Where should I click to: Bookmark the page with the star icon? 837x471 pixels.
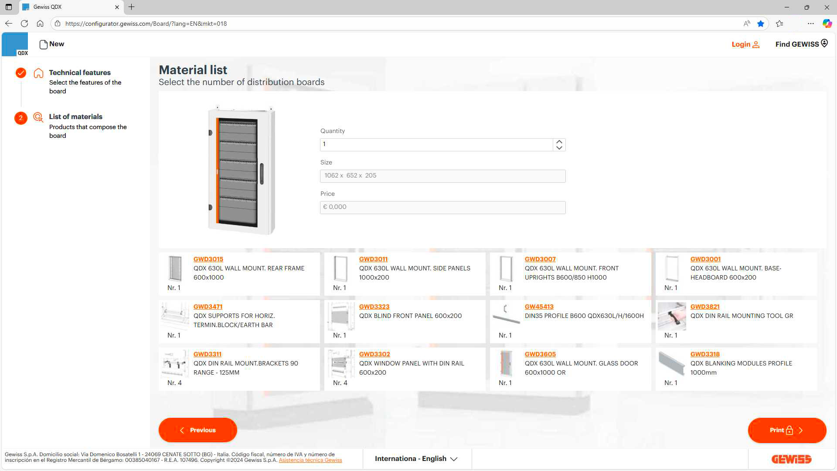[x=761, y=24]
